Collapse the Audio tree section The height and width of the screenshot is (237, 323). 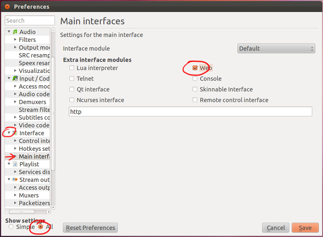9,32
